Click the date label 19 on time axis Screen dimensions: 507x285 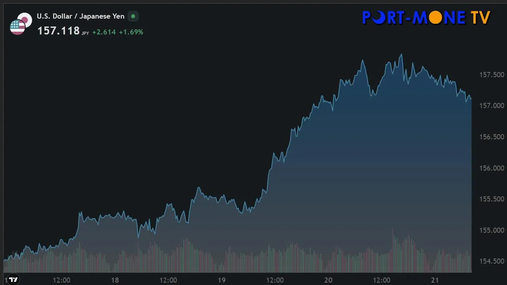point(221,280)
